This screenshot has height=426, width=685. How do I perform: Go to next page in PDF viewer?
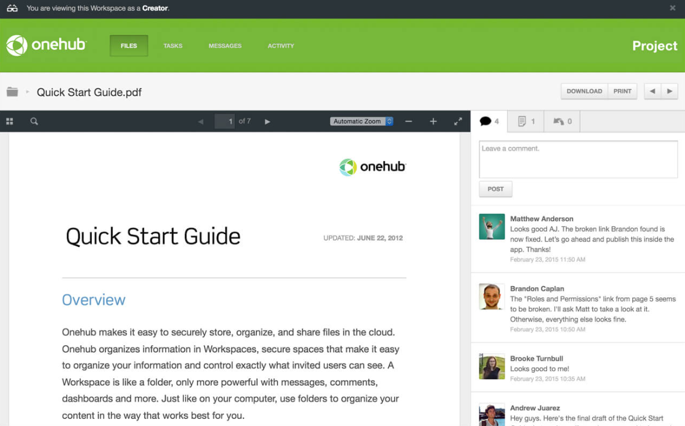coord(268,122)
